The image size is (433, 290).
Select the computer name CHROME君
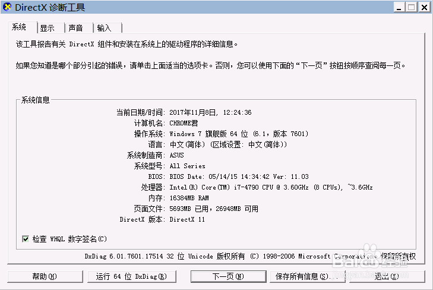[184, 123]
